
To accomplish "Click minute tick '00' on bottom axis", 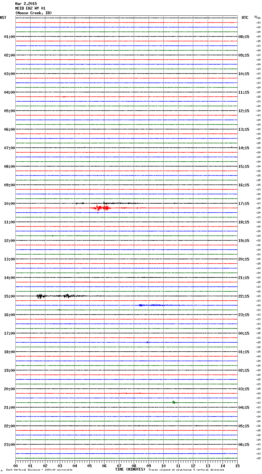I will coord(15,466).
